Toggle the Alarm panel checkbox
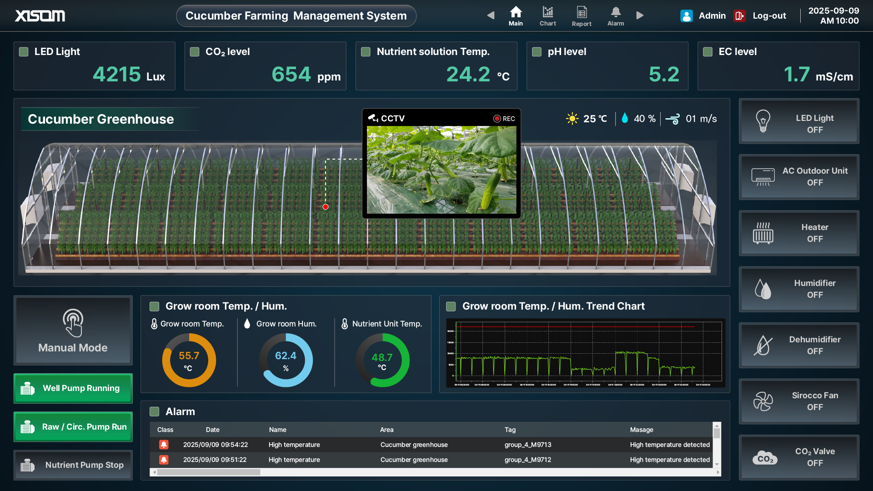873x491 pixels. tap(155, 411)
